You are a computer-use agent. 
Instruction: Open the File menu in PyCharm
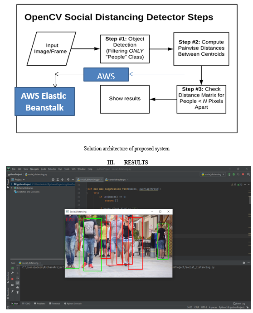pyautogui.click(x=14, y=169)
